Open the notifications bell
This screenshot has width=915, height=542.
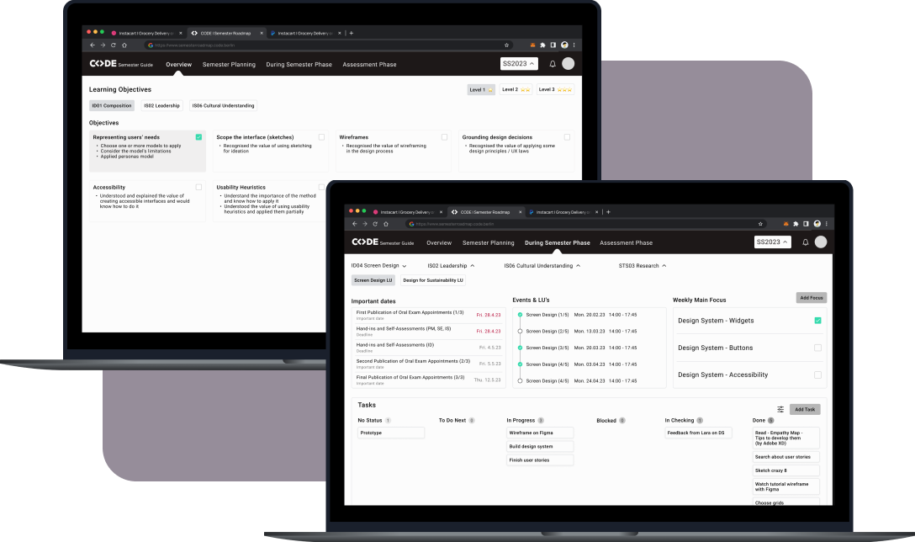pyautogui.click(x=805, y=242)
